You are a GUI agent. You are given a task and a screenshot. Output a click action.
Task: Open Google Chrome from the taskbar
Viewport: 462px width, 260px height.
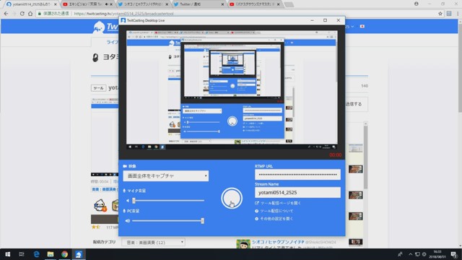(64, 254)
